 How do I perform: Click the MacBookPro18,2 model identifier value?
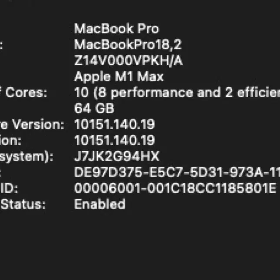pyautogui.click(x=128, y=45)
